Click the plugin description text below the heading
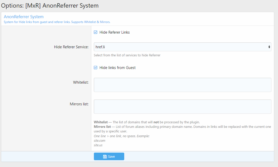Screen dimensions: 278x167 [57, 22]
